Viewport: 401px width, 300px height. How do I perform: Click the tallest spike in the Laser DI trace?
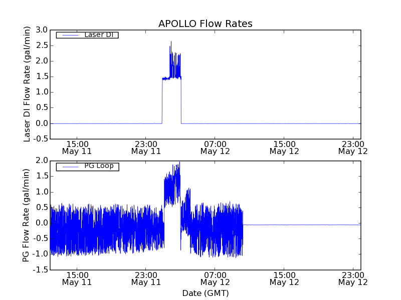click(x=171, y=42)
